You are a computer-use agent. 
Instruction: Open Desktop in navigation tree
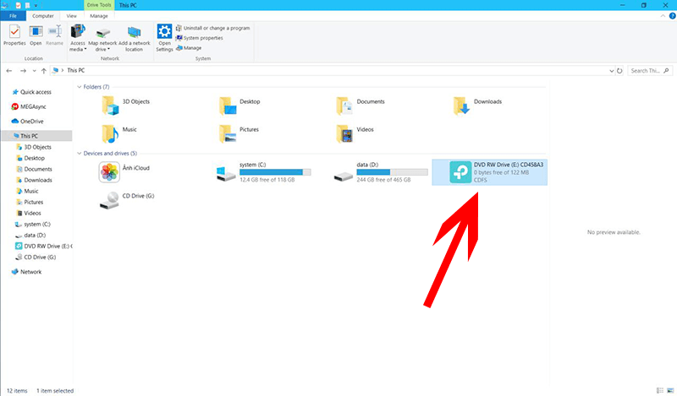pyautogui.click(x=30, y=158)
